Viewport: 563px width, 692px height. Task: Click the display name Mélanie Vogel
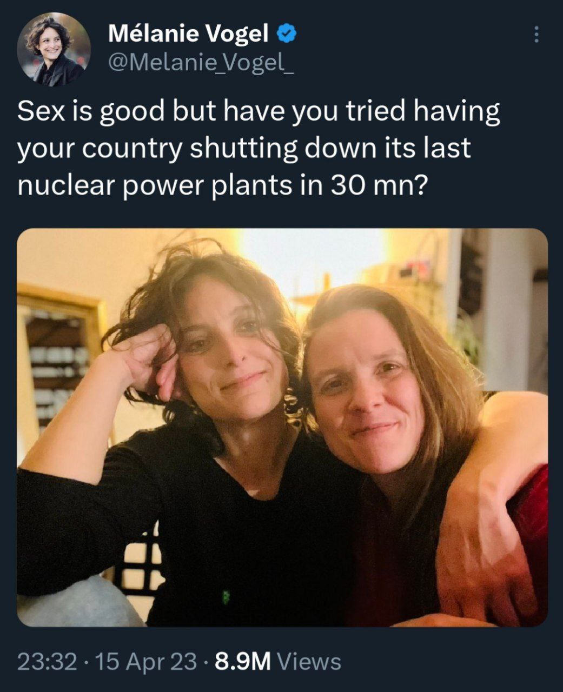[189, 35]
